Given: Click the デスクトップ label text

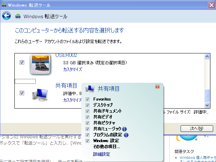Looking at the screenshot, I should point(103,105).
